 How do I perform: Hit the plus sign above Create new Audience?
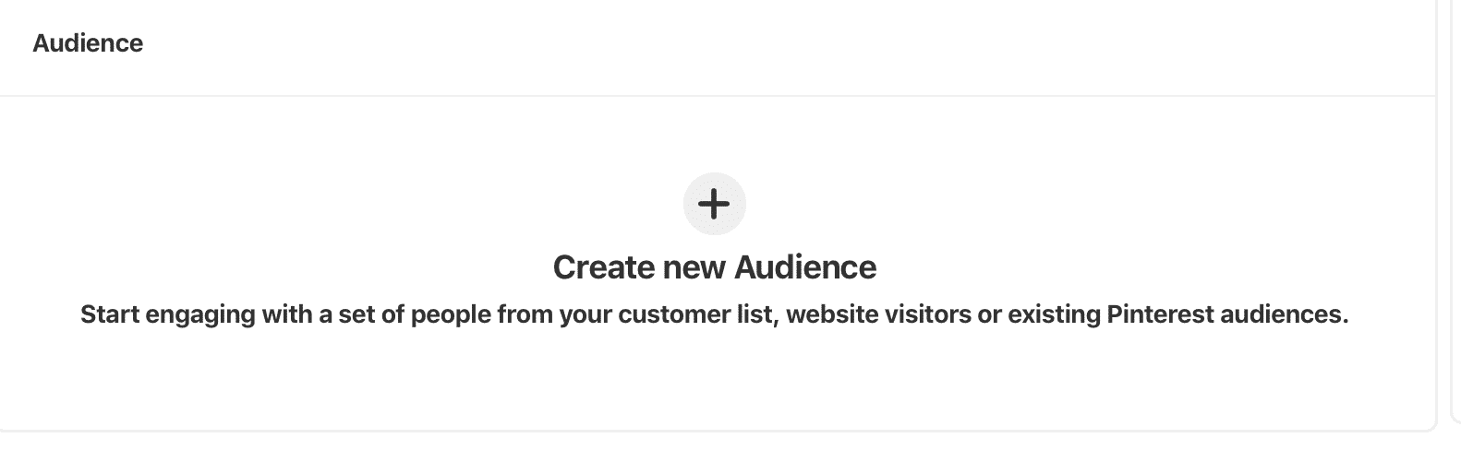[x=714, y=203]
